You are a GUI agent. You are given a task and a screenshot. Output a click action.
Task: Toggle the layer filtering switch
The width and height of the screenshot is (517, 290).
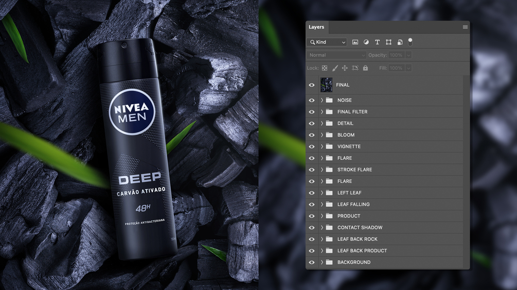[410, 42]
